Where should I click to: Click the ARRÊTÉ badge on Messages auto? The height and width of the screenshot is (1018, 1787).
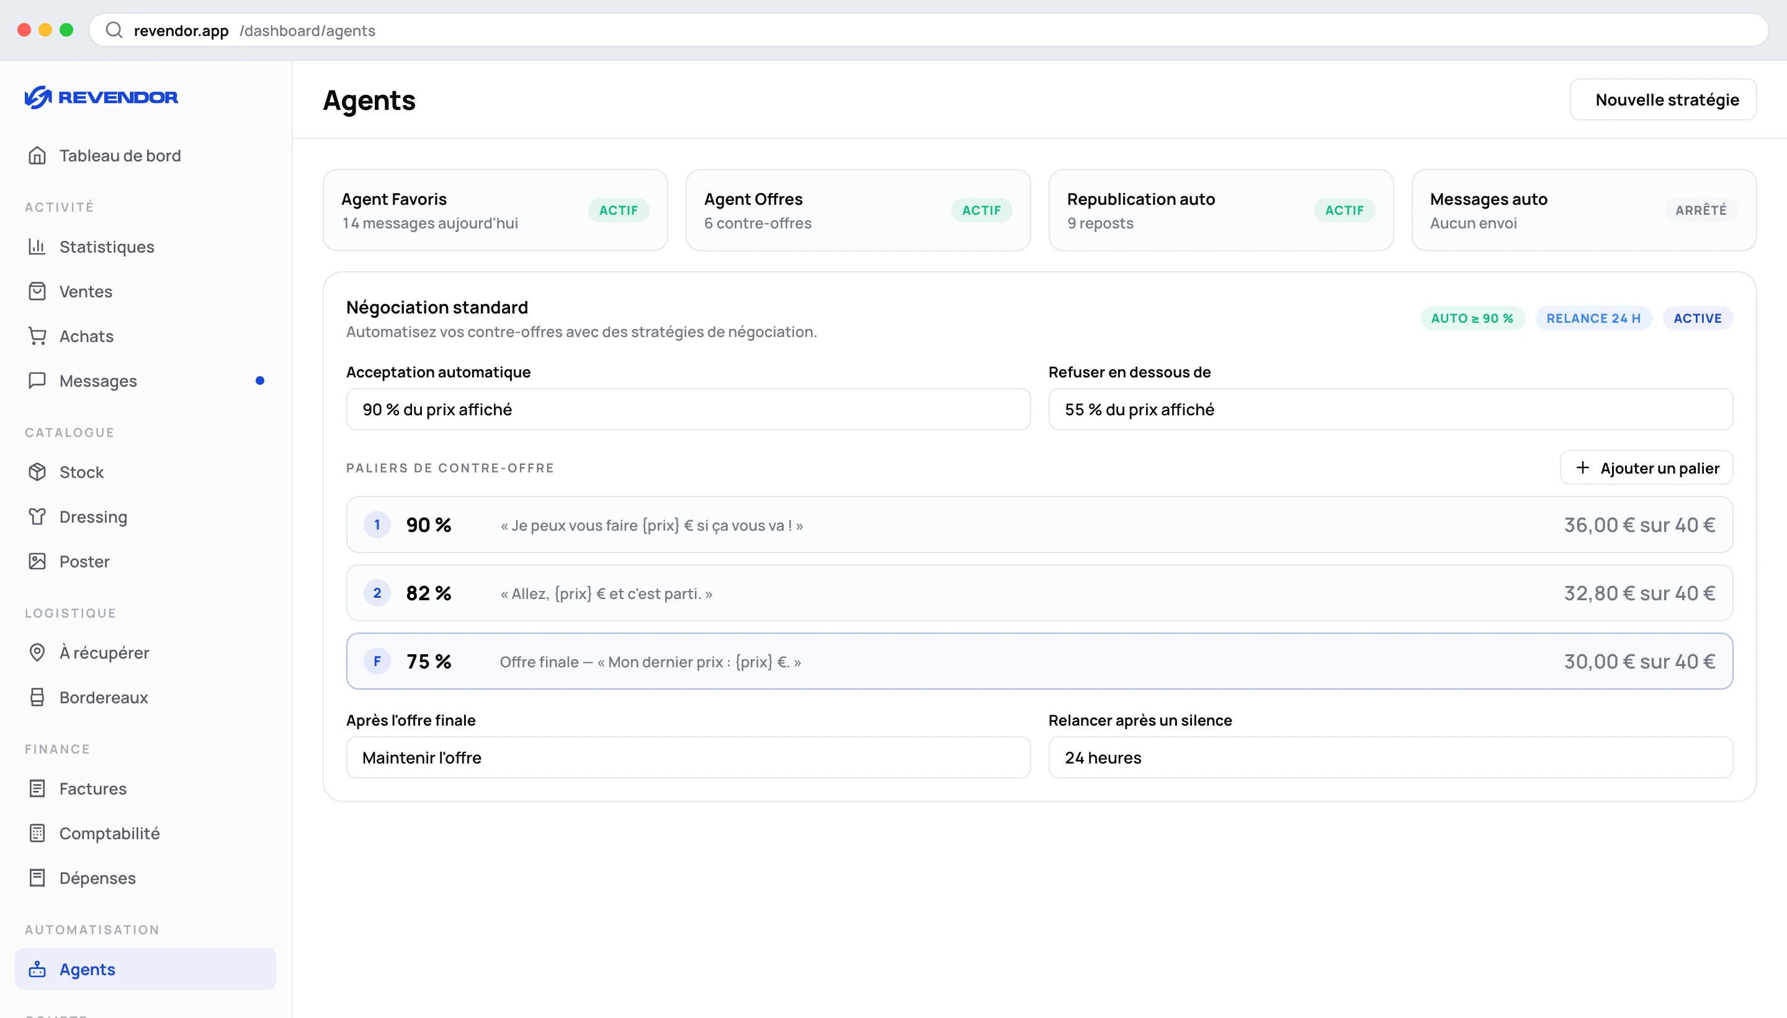click(1701, 210)
